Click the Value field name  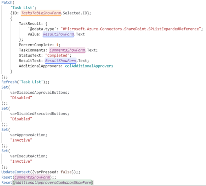(x=33, y=34)
